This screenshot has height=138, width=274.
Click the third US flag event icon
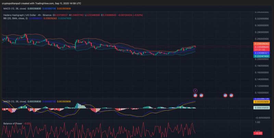225,95
